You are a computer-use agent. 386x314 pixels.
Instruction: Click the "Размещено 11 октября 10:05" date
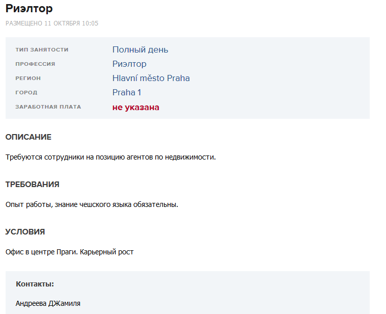click(x=52, y=23)
